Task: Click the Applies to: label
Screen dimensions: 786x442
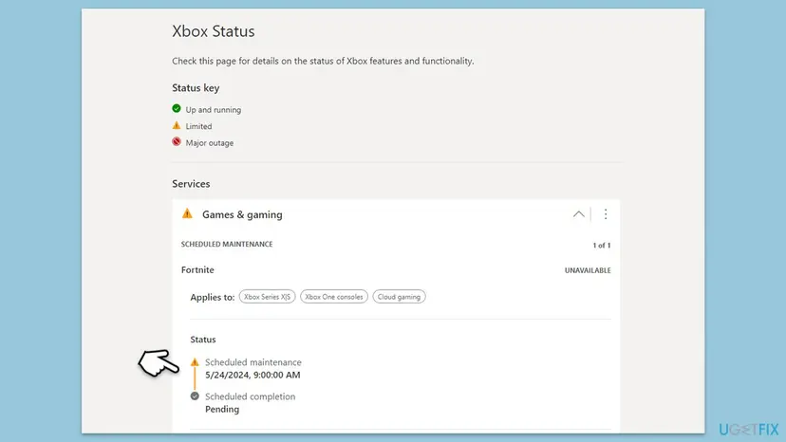Action: [x=212, y=297]
